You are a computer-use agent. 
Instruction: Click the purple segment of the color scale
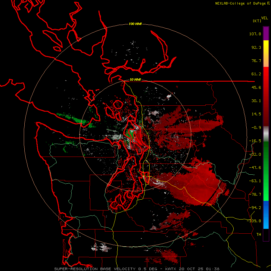[x=266, y=33]
